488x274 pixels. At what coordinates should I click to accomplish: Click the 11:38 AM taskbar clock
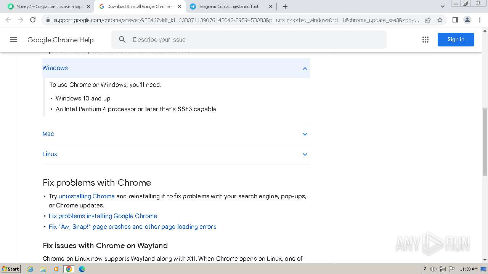coord(469,269)
